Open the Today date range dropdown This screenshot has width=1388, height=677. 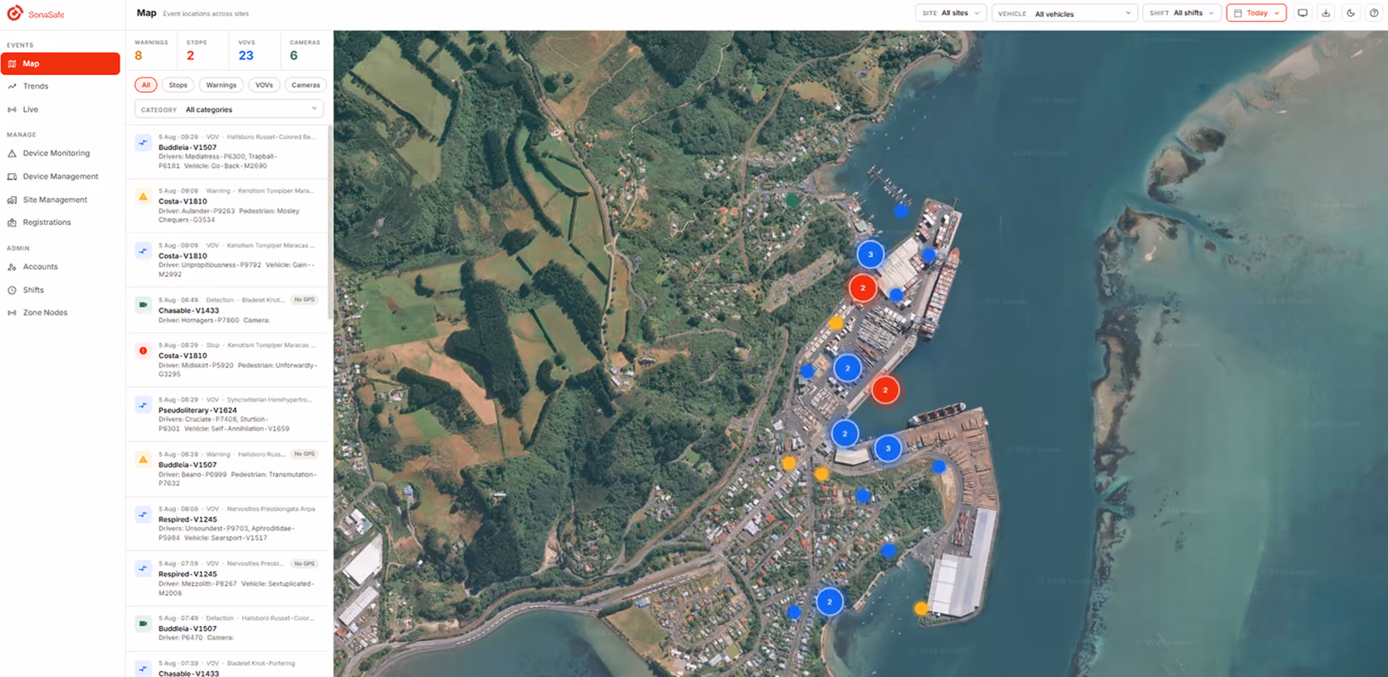pos(1256,13)
